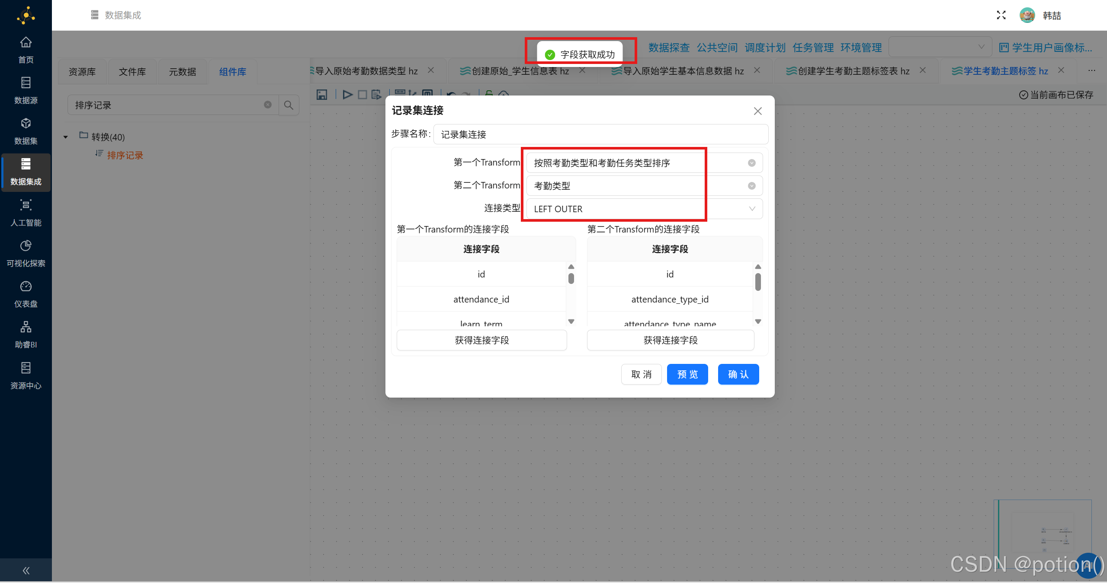Open the 数据源 data source section
This screenshot has width=1107, height=583.
point(26,91)
